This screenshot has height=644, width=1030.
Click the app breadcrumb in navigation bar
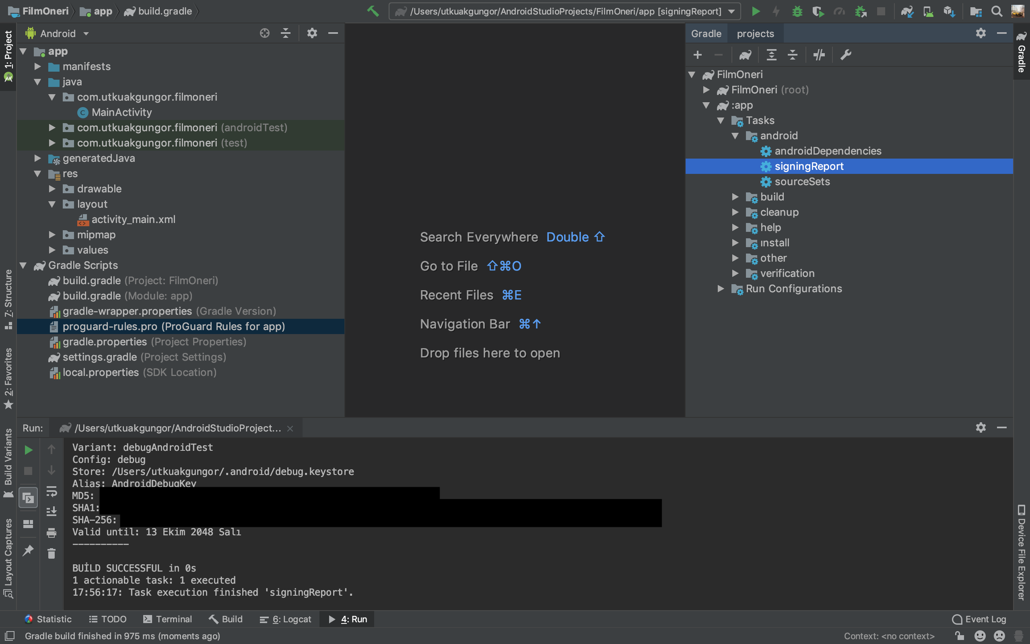coord(102,12)
